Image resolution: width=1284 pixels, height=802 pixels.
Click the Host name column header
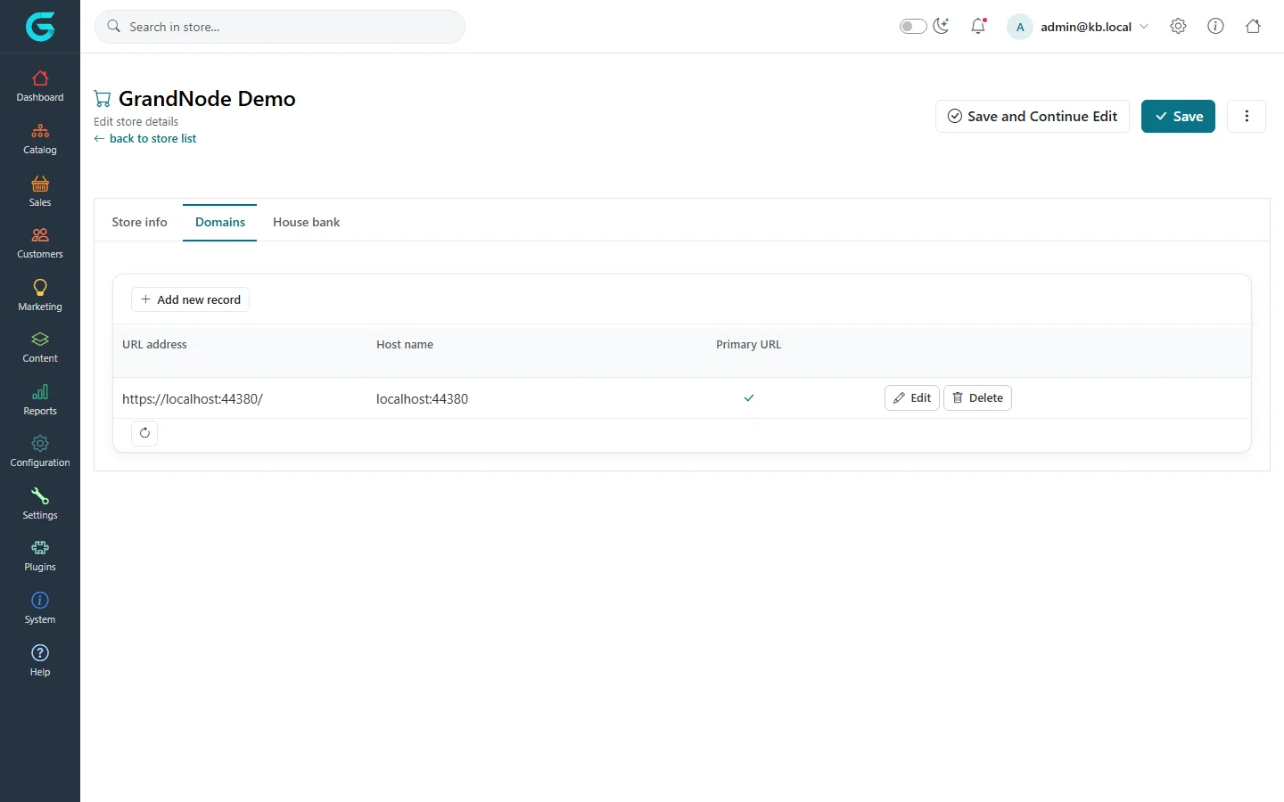click(405, 344)
